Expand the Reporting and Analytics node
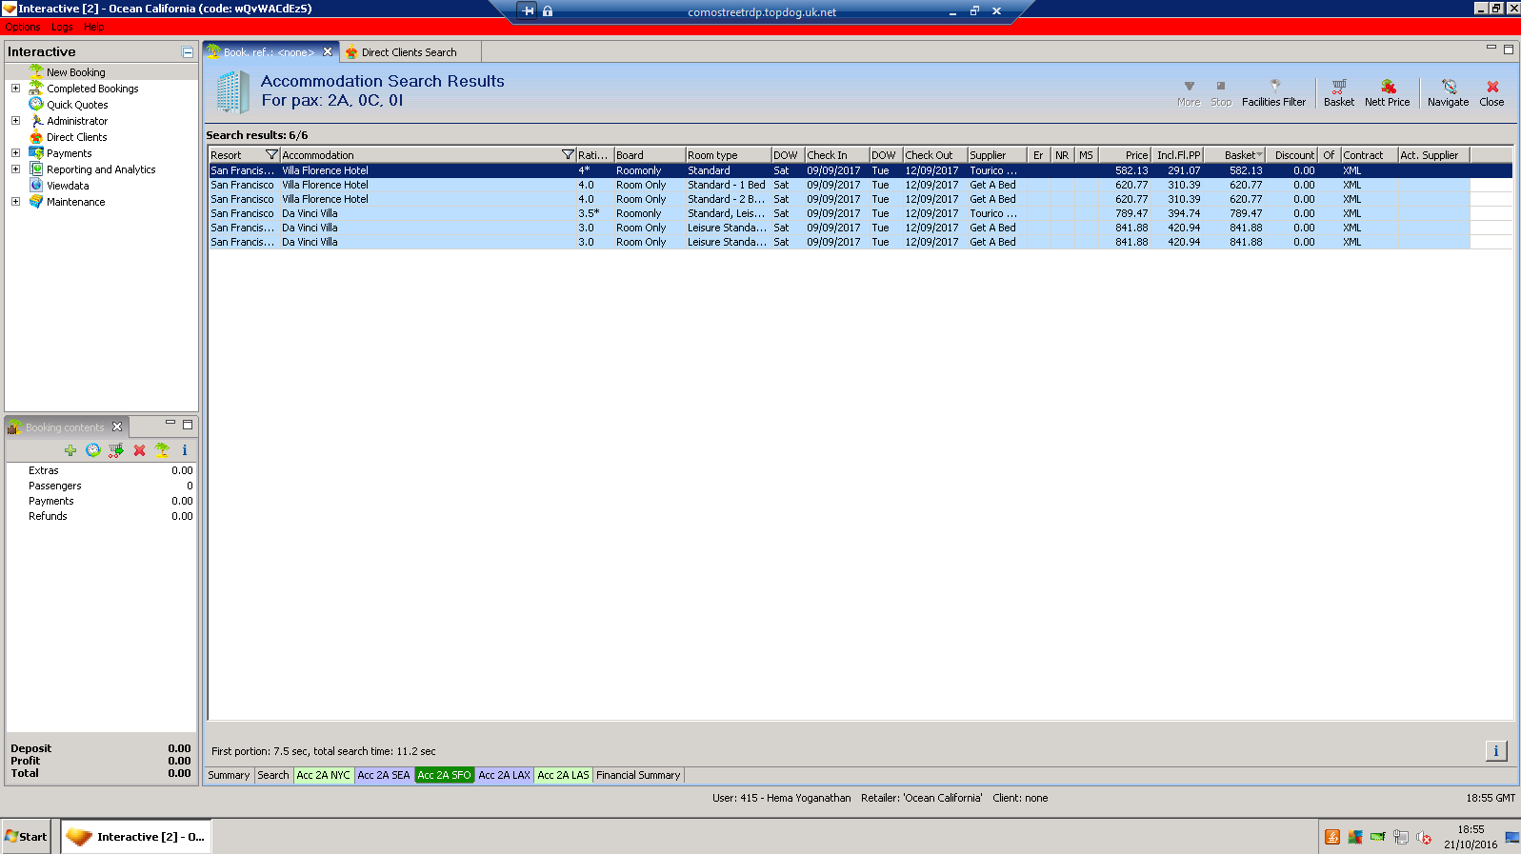Screen dimensions: 1521x854 point(15,169)
